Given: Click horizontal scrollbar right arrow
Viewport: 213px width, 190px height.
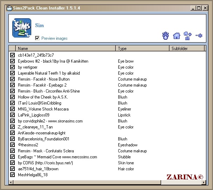Looking at the screenshot, I should click(x=204, y=182).
